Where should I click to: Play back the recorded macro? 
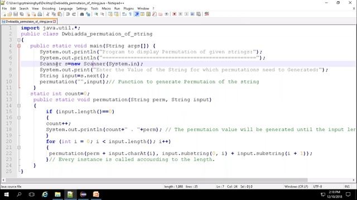(186, 14)
